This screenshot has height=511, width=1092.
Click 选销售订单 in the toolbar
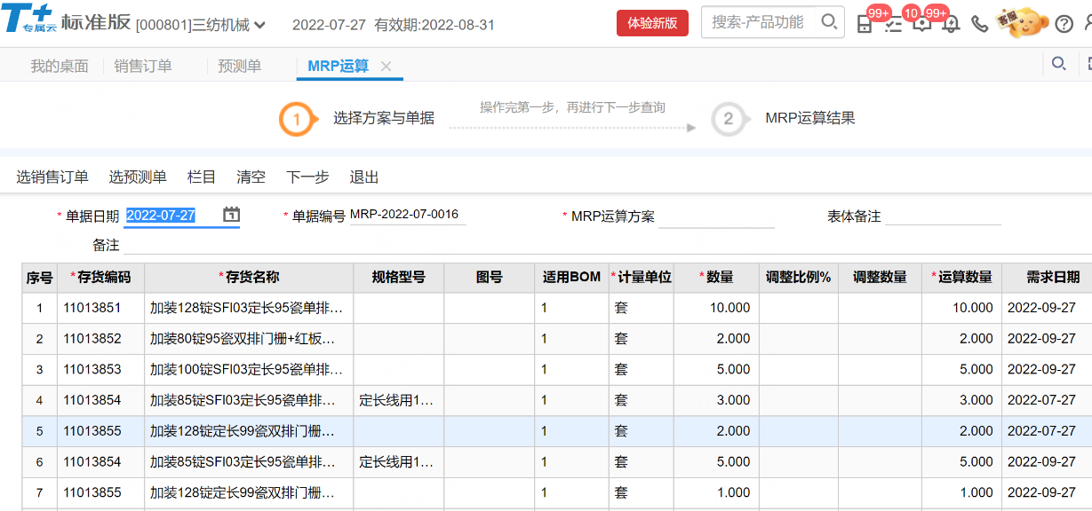52,177
